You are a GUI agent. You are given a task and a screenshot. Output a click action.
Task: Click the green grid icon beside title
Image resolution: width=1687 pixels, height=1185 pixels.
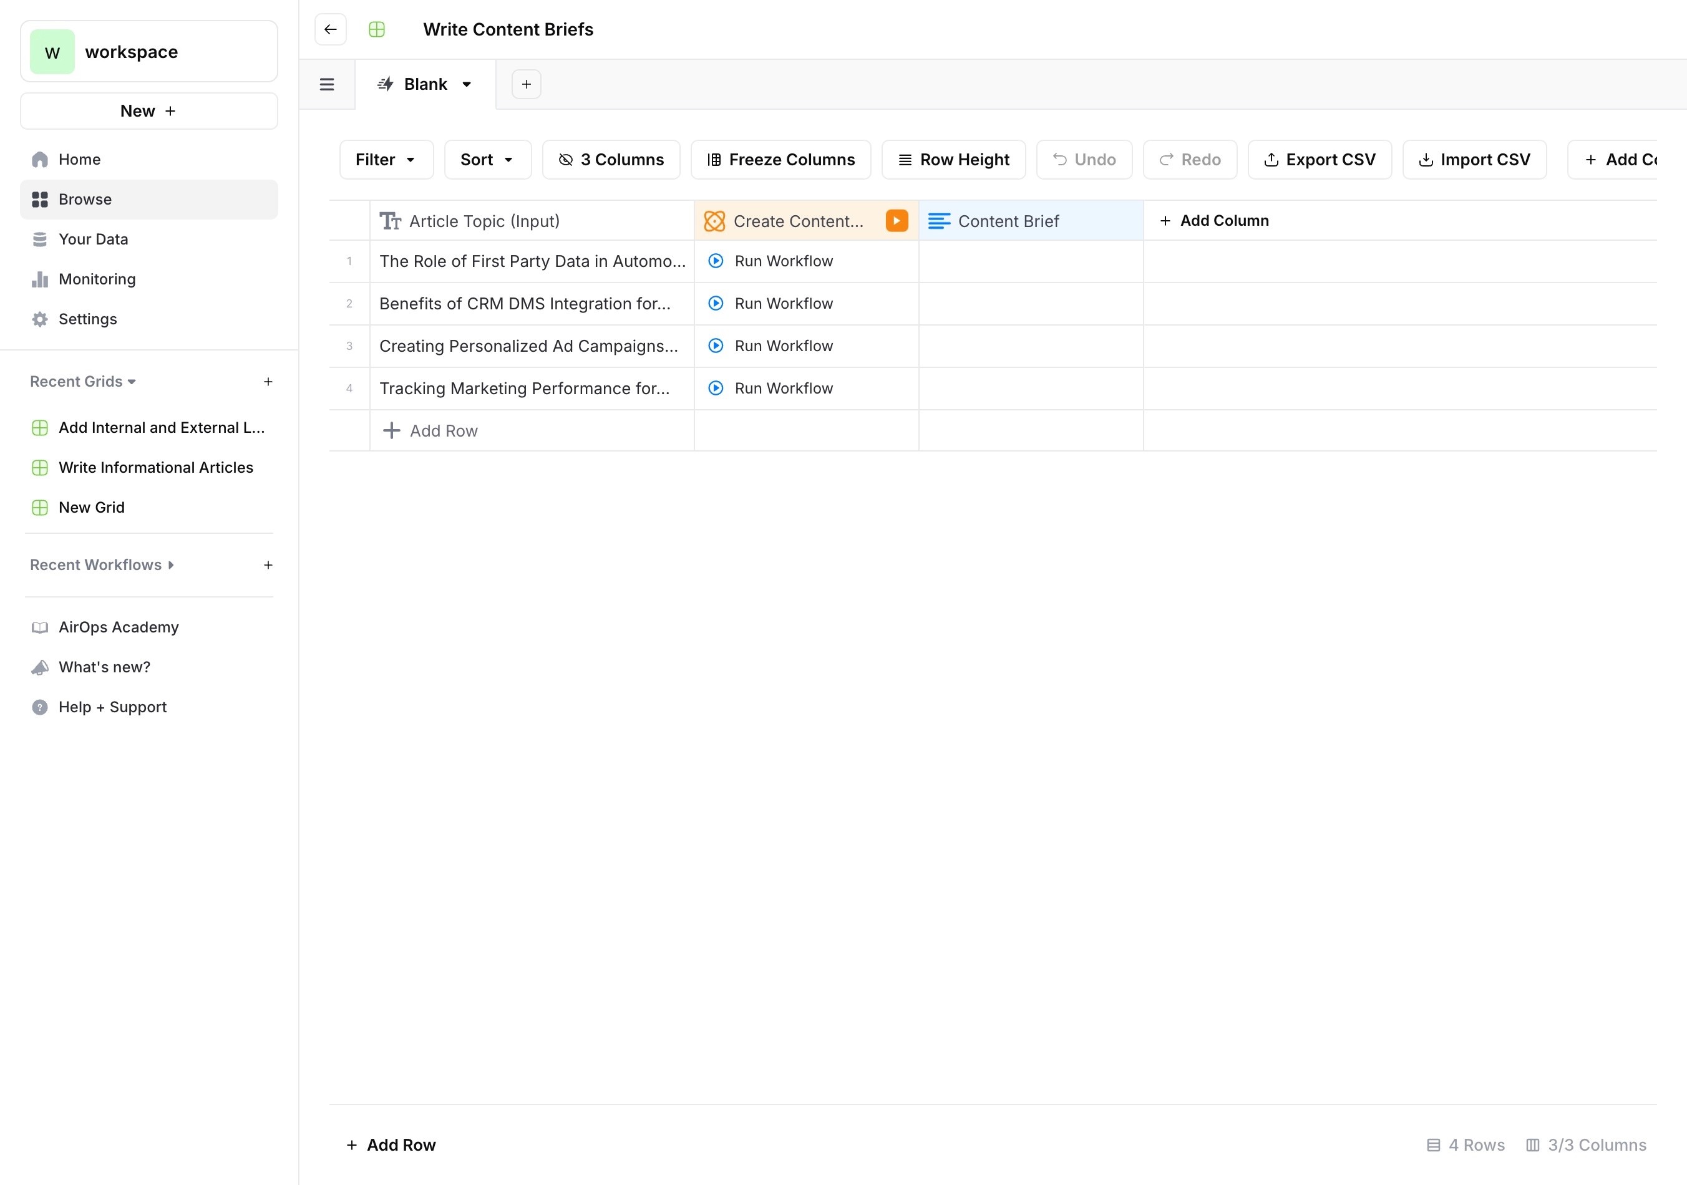[377, 29]
